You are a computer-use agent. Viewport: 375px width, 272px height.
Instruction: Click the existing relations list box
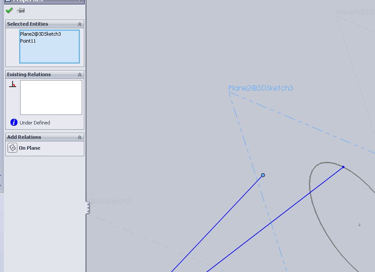(51, 97)
